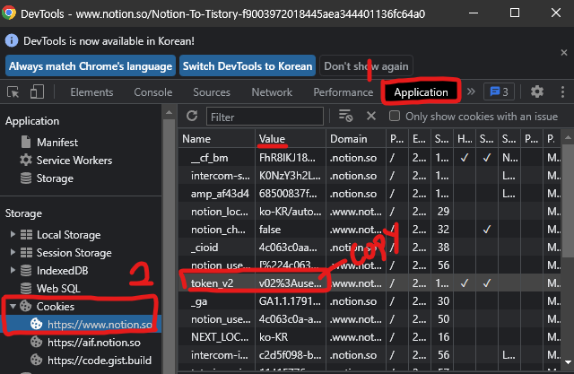Sort cookies by Domain column header
This screenshot has height=374, width=574.
tap(355, 139)
